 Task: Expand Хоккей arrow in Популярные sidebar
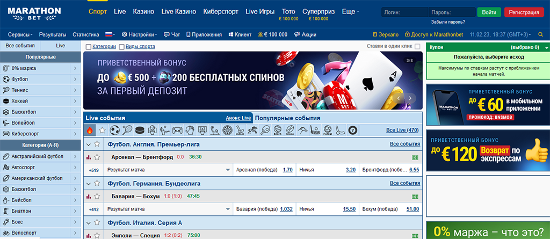tap(75, 101)
